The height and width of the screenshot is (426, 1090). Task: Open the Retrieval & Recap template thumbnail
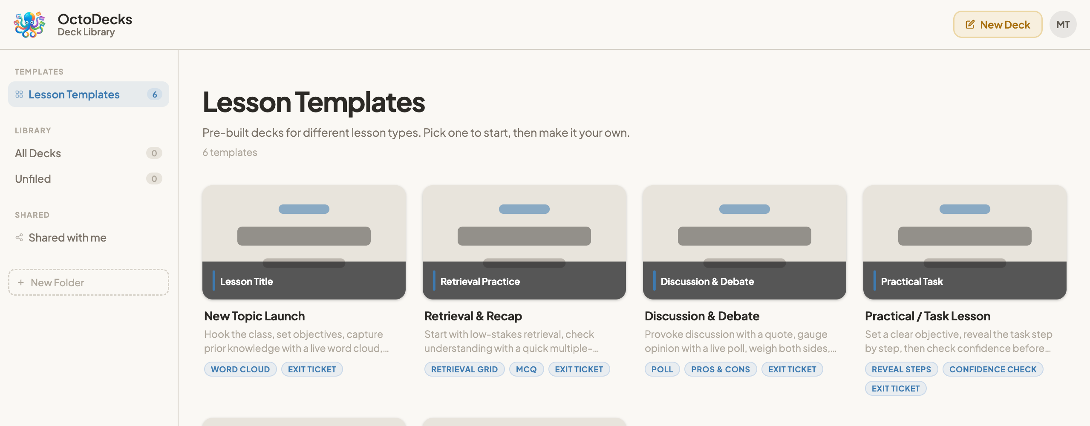coord(524,242)
